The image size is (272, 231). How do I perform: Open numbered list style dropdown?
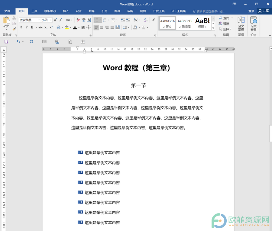click(x=108, y=20)
